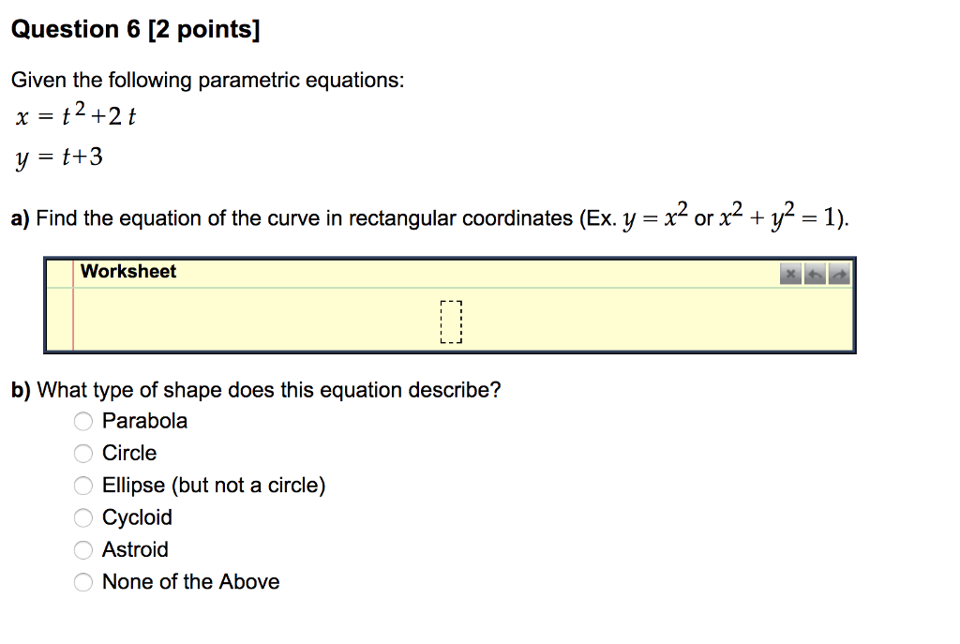Click the undo arrow icon in the Worksheet
Screen dimensions: 960x644
tap(815, 274)
